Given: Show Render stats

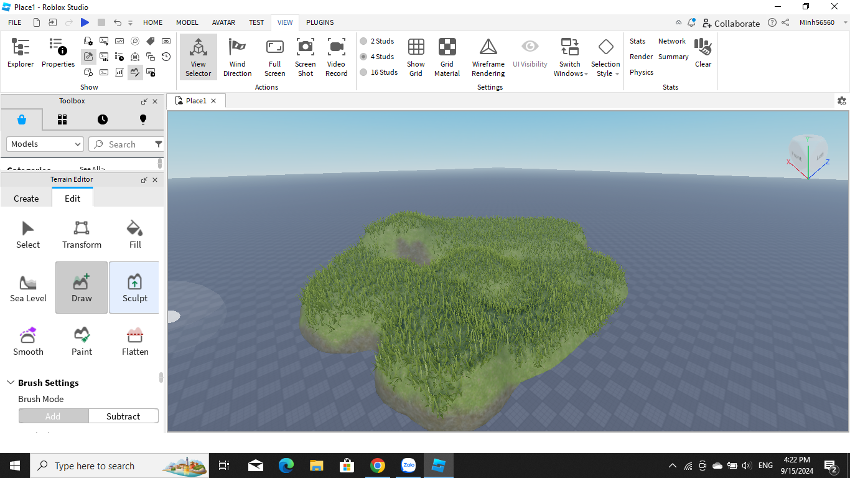Looking at the screenshot, I should 641,57.
